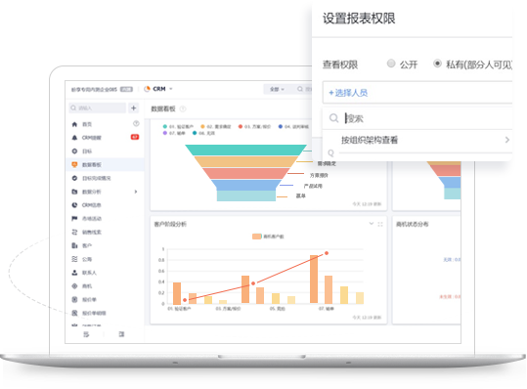
Task: Click the +选择人员 link
Action: (348, 93)
